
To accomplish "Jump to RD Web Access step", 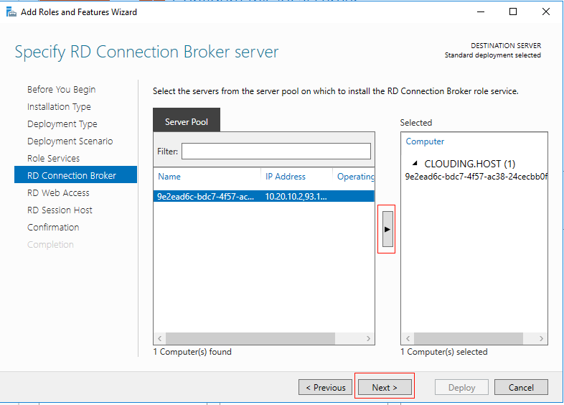I will coord(58,193).
